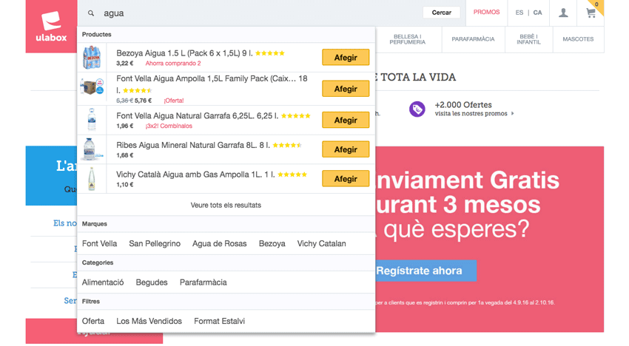Apply the Oferta filter
The height and width of the screenshot is (346, 629).
[93, 321]
